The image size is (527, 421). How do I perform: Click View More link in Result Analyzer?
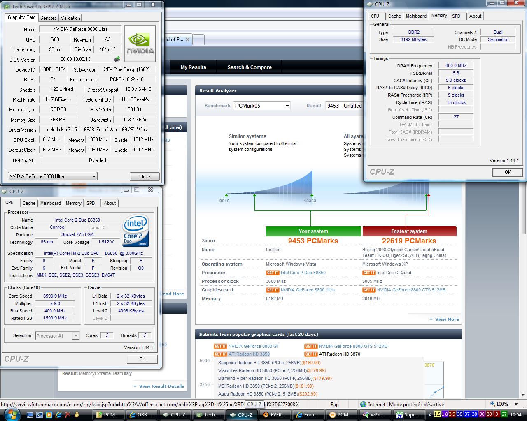click(x=447, y=319)
